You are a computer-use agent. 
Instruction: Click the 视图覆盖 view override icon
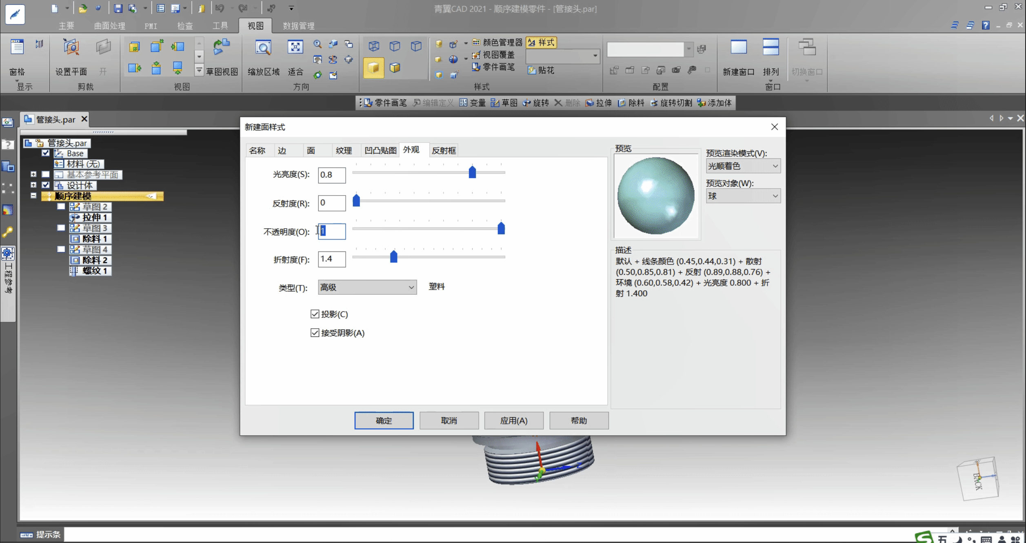pos(493,55)
